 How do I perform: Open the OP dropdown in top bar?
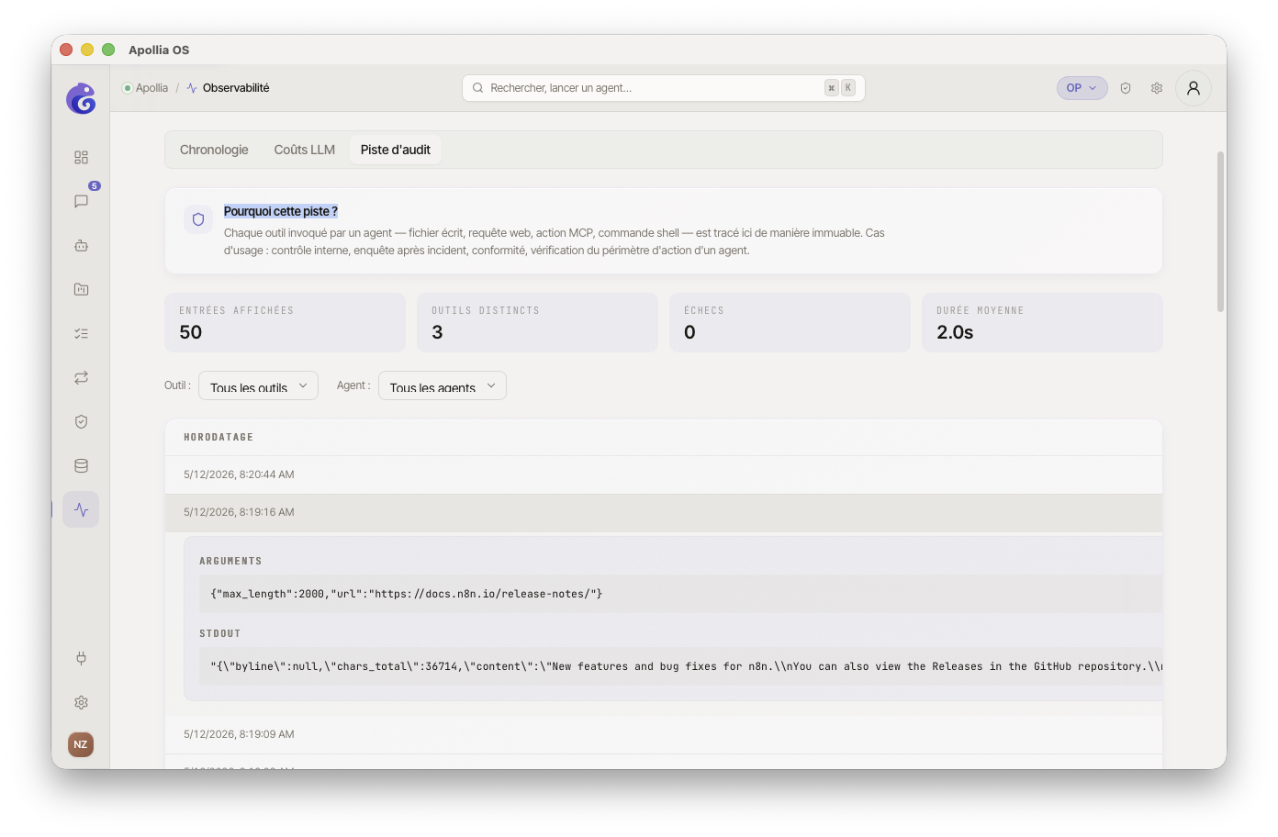coord(1082,88)
